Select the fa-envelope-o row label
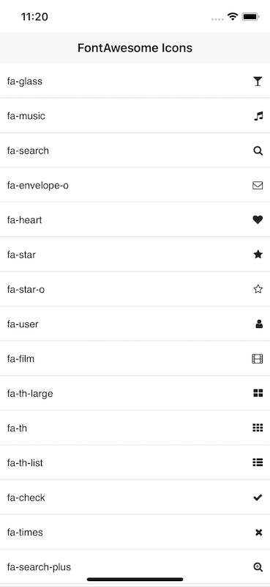The width and height of the screenshot is (270, 587). pyautogui.click(x=38, y=186)
